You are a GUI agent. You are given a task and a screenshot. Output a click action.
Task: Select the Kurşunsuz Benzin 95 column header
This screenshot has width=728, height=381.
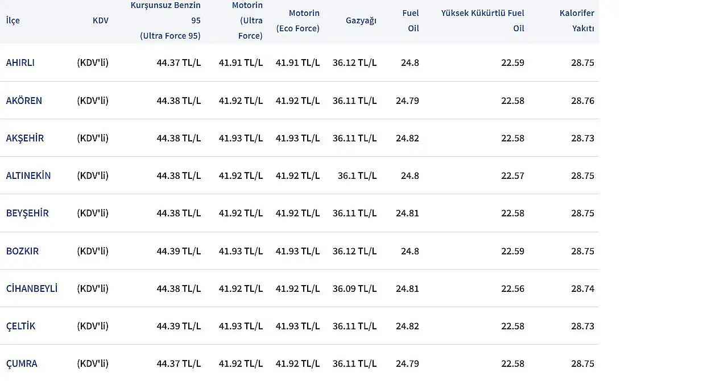pyautogui.click(x=166, y=20)
